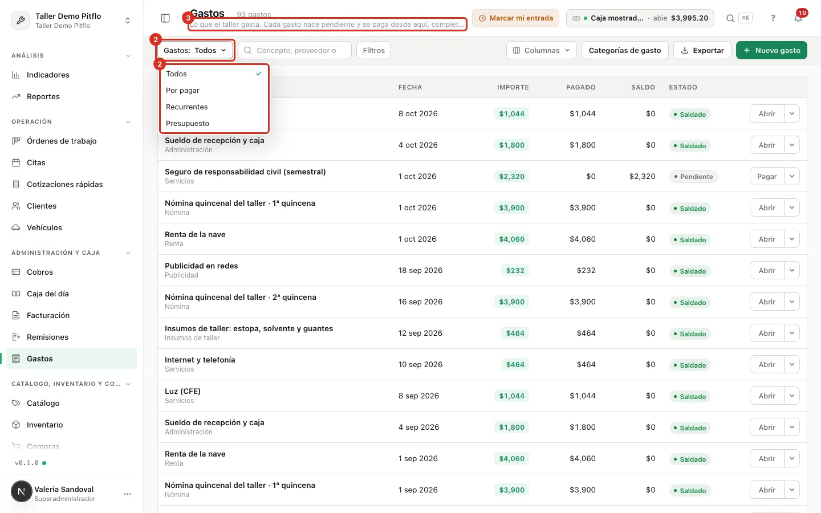The width and height of the screenshot is (821, 513).
Task: Toggle the sidebar panel icon
Action: 165,18
